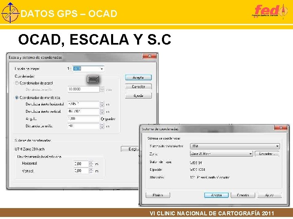
Task: Click the Ubicación value text
Action: click(x=210, y=178)
